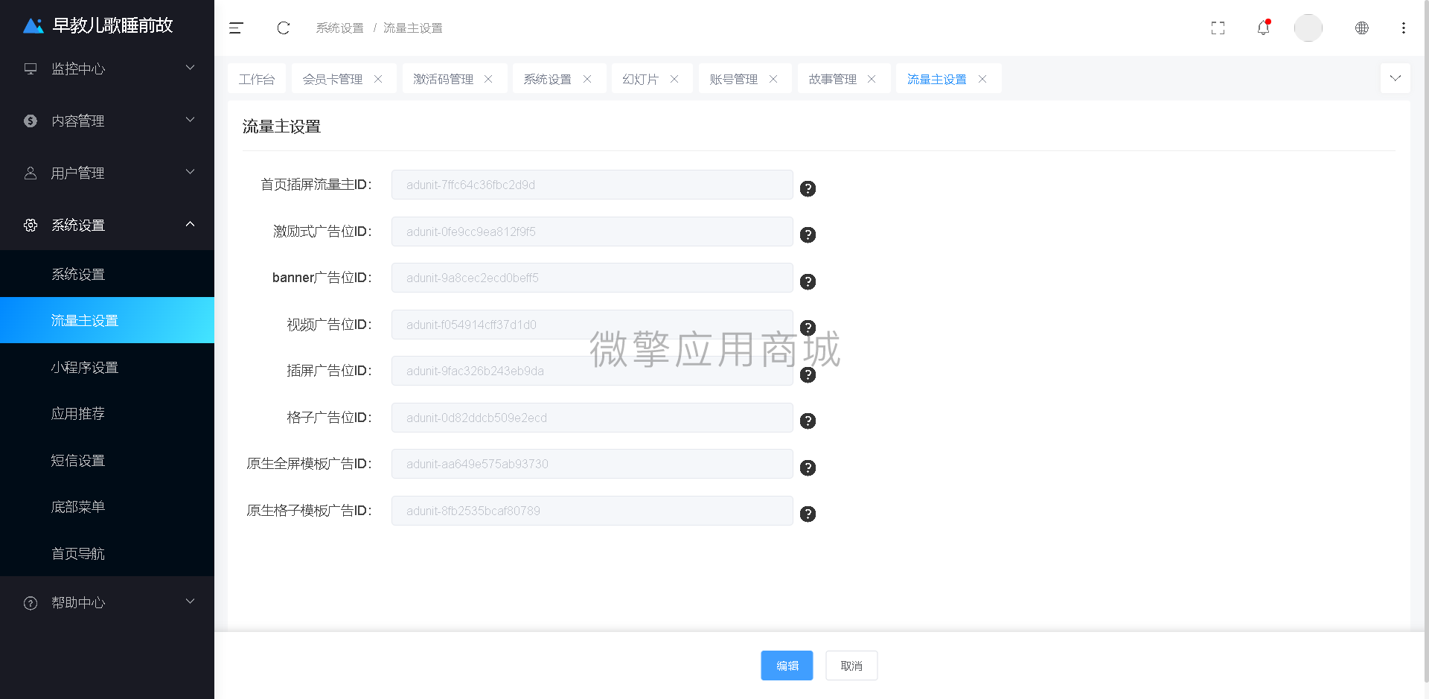Image resolution: width=1429 pixels, height=699 pixels.
Task: Close the 系统设置 tab
Action: (x=587, y=79)
